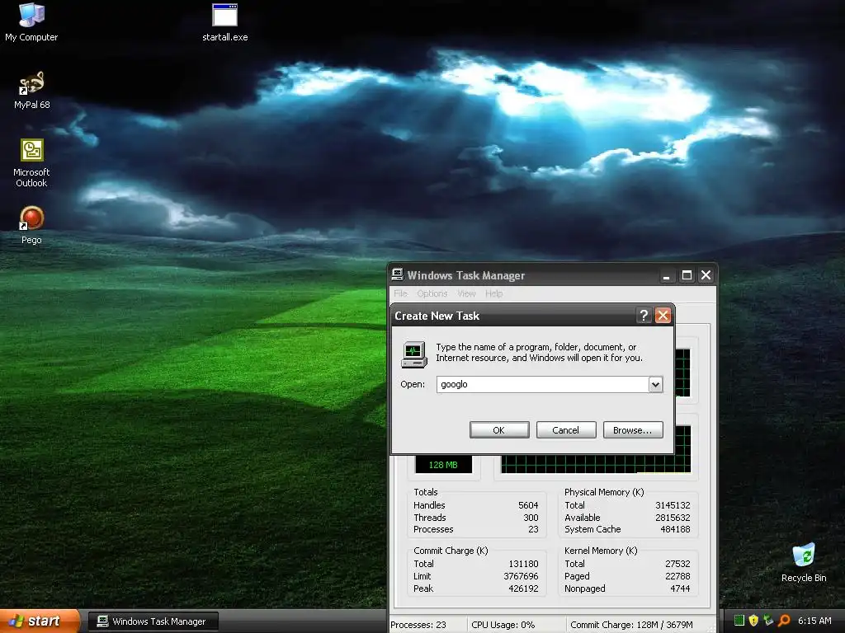
Task: Open the Options menu in Task Manager
Action: (432, 293)
